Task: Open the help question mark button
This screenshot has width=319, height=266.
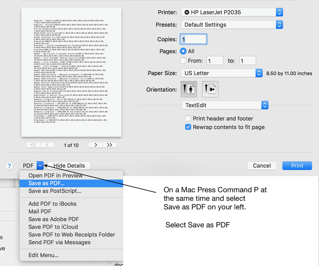Action: (9, 166)
